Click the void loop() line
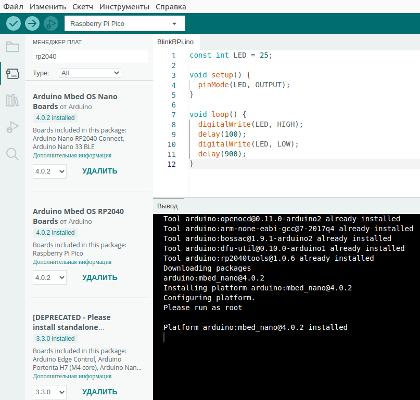The width and height of the screenshot is (420, 400). tap(218, 114)
